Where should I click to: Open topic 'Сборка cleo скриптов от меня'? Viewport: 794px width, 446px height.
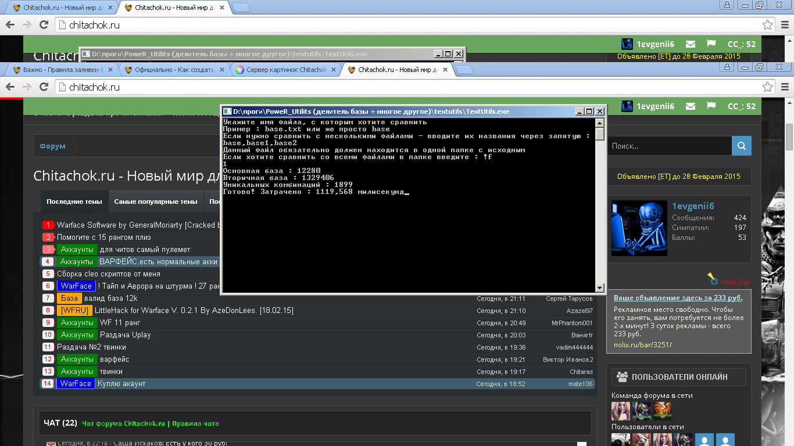point(109,274)
